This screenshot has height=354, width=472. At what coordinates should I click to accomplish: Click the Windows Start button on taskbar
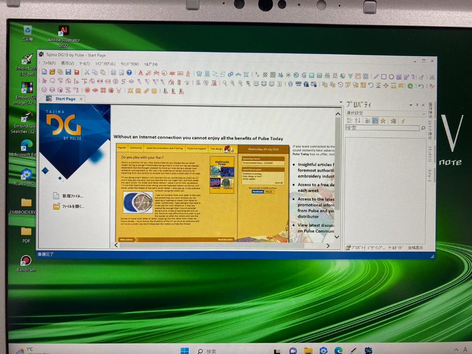[x=184, y=351]
